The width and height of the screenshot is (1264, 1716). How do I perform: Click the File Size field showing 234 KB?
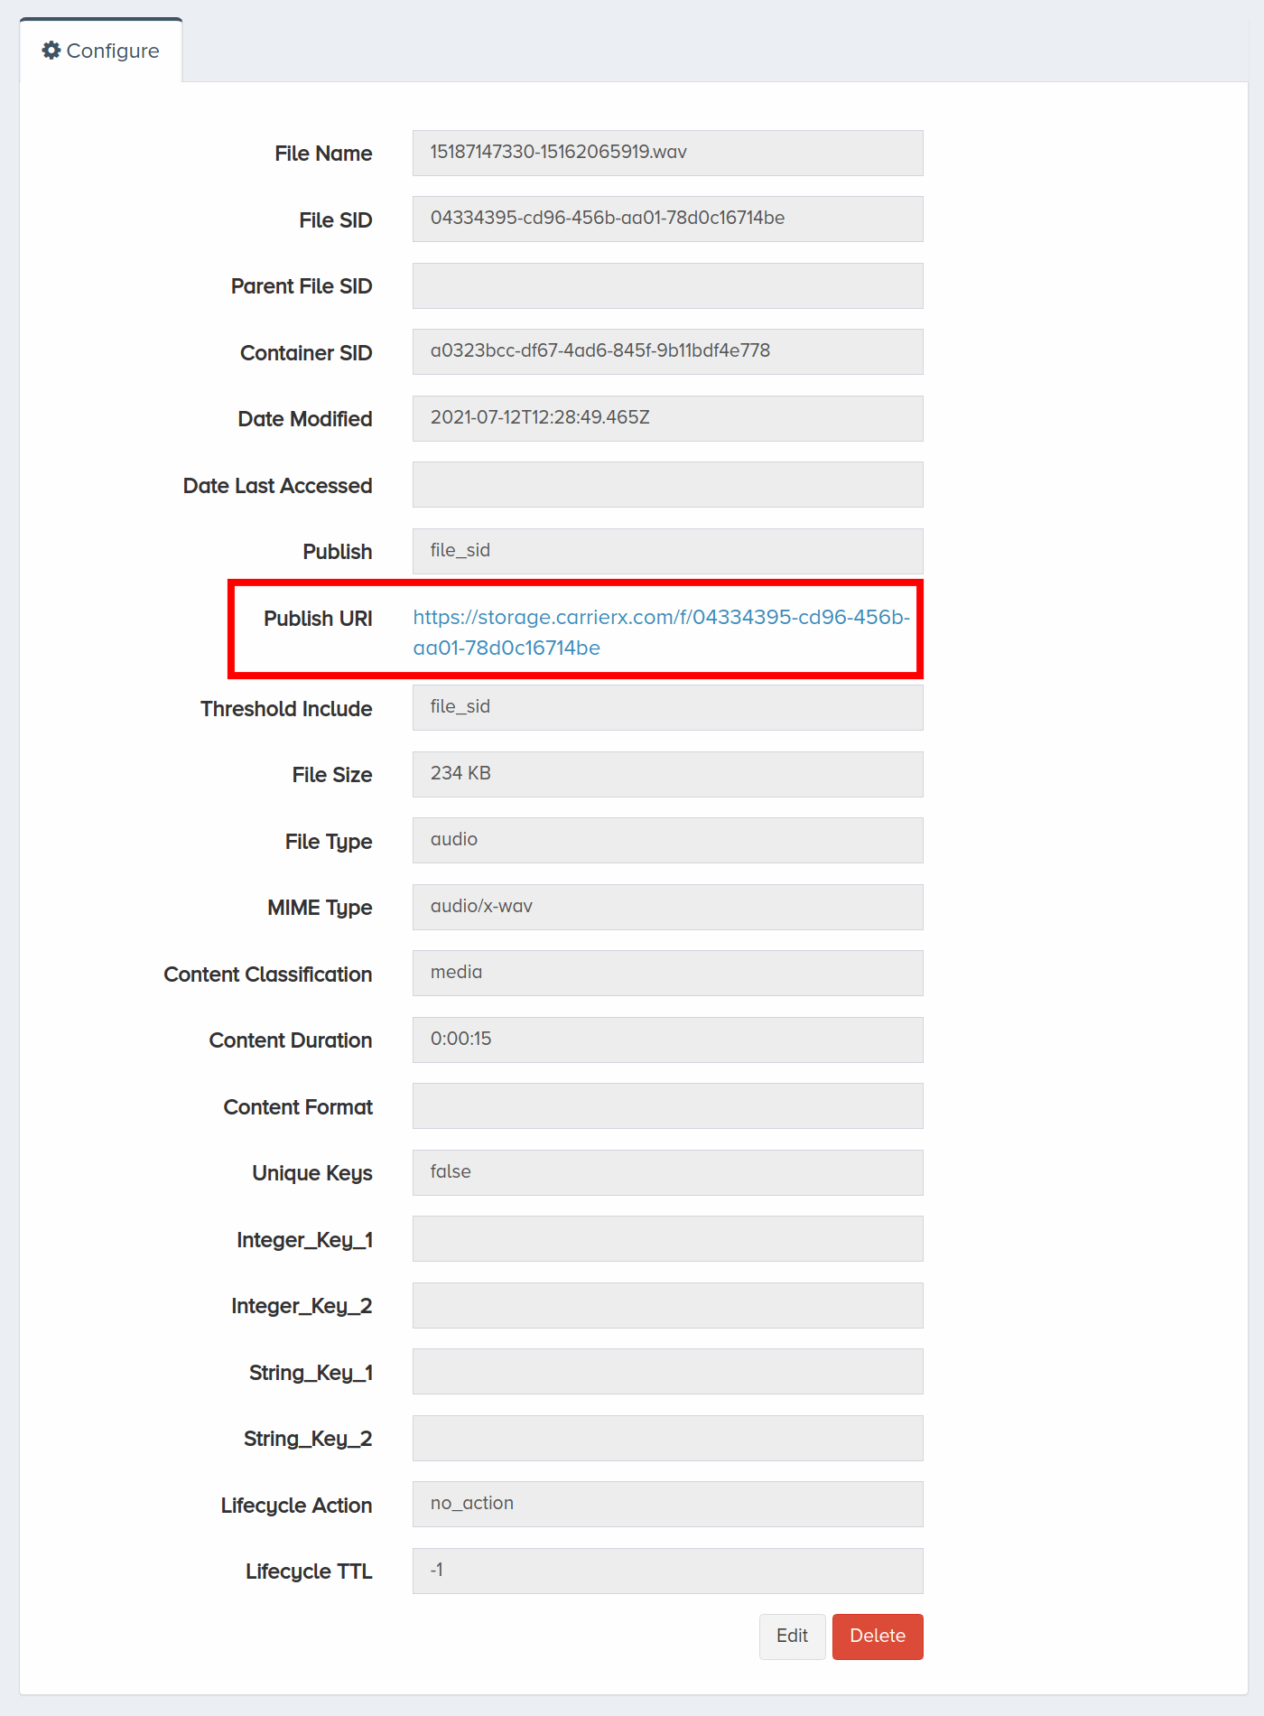pyautogui.click(x=668, y=774)
